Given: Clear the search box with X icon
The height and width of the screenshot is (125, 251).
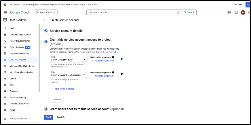Looking at the screenshot, I should click(x=178, y=13).
